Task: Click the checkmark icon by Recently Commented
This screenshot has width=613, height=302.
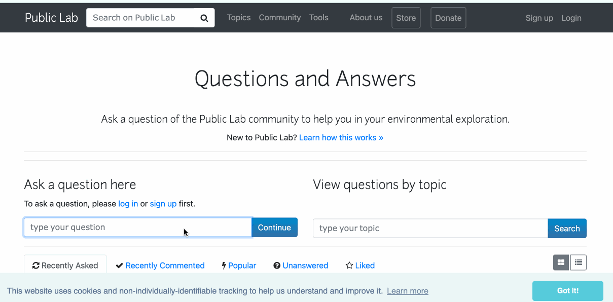Action: pos(120,265)
